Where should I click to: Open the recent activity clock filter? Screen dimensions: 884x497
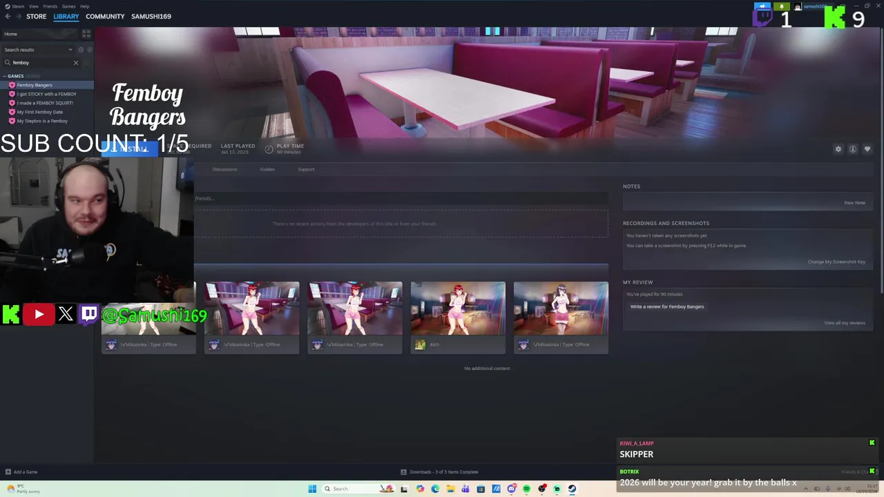click(81, 50)
